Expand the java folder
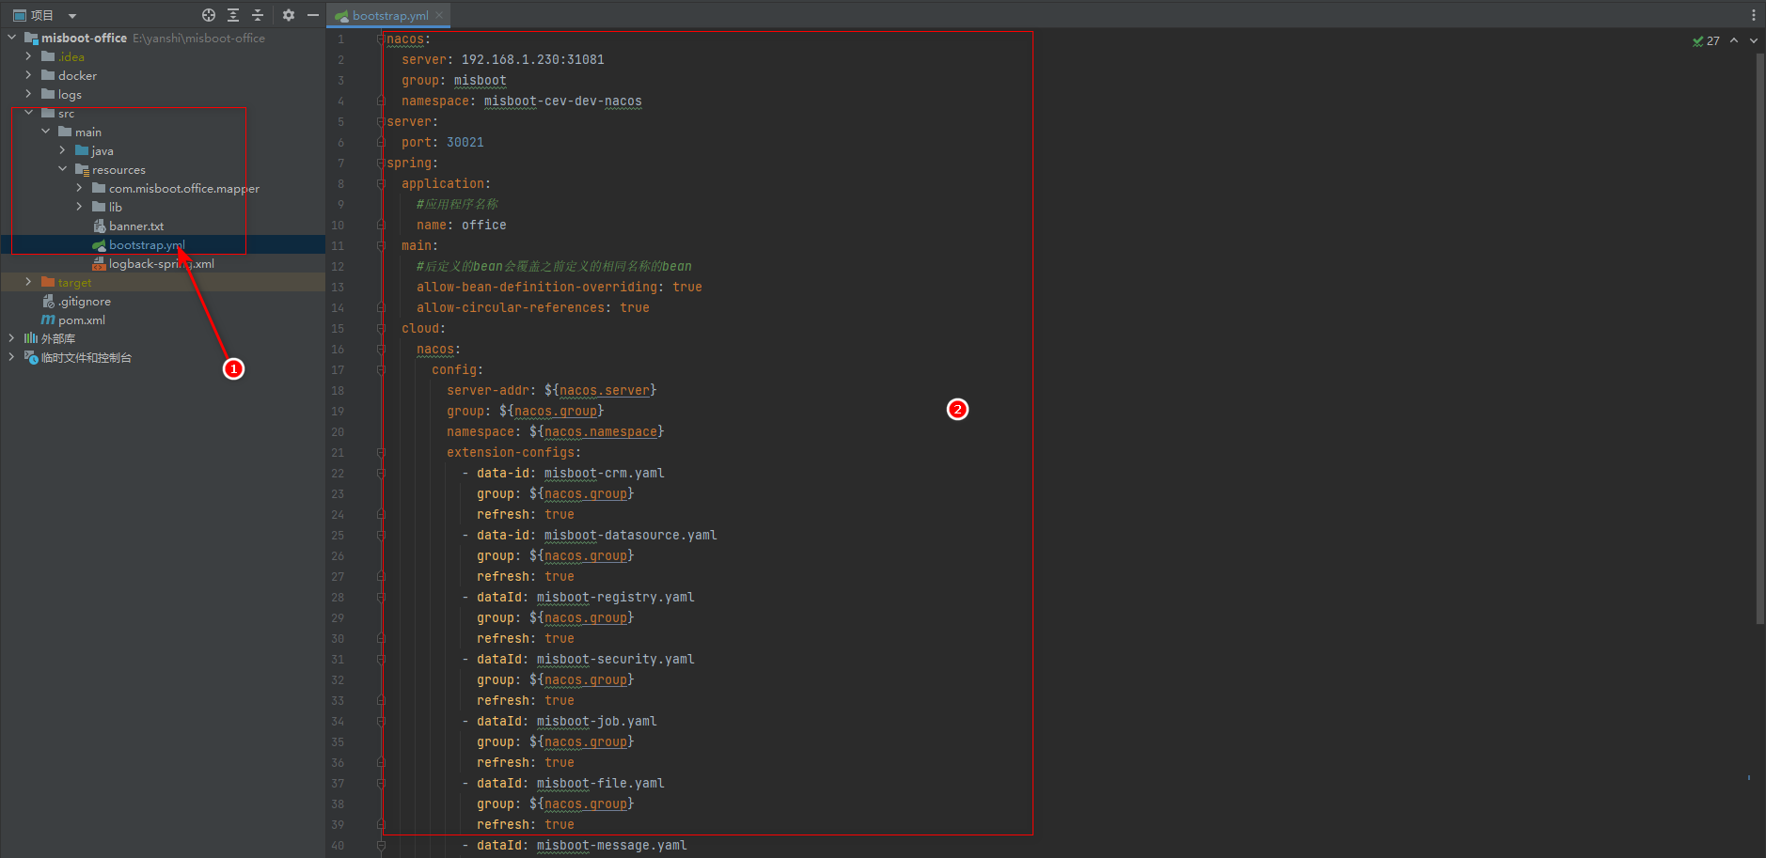The image size is (1766, 858). [62, 150]
